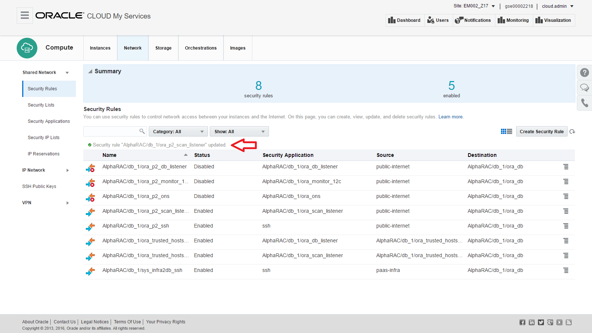The image size is (592, 333).
Task: Expand the VPN section
Action: click(68, 203)
